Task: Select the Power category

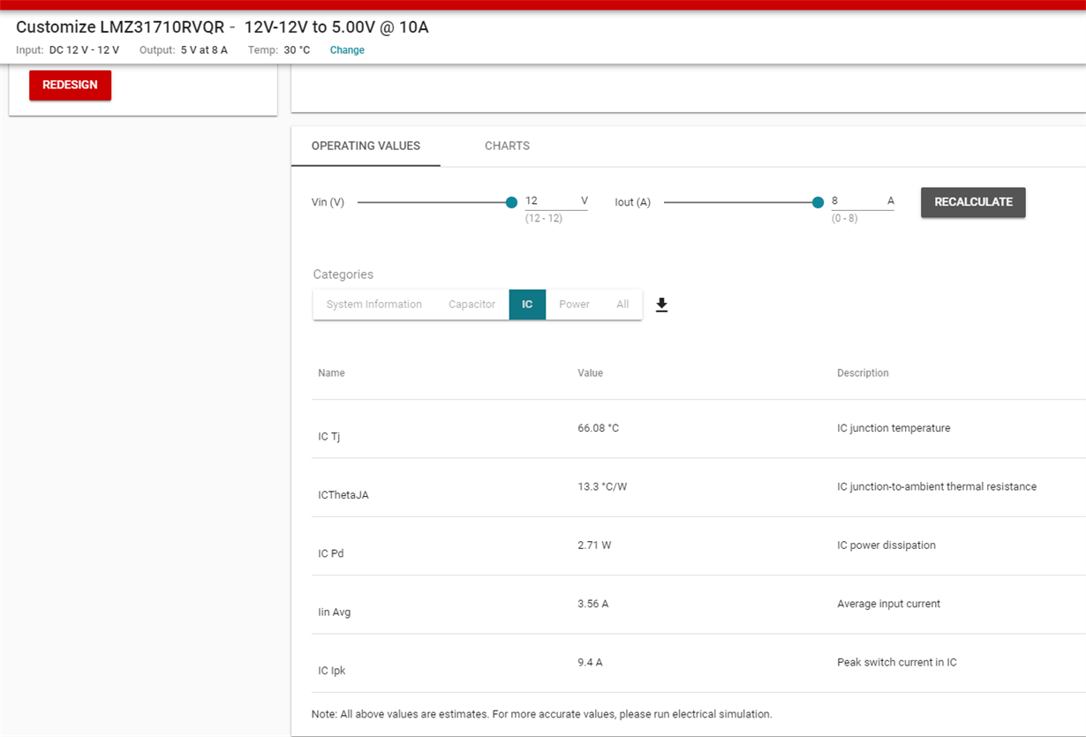Action: click(x=574, y=305)
